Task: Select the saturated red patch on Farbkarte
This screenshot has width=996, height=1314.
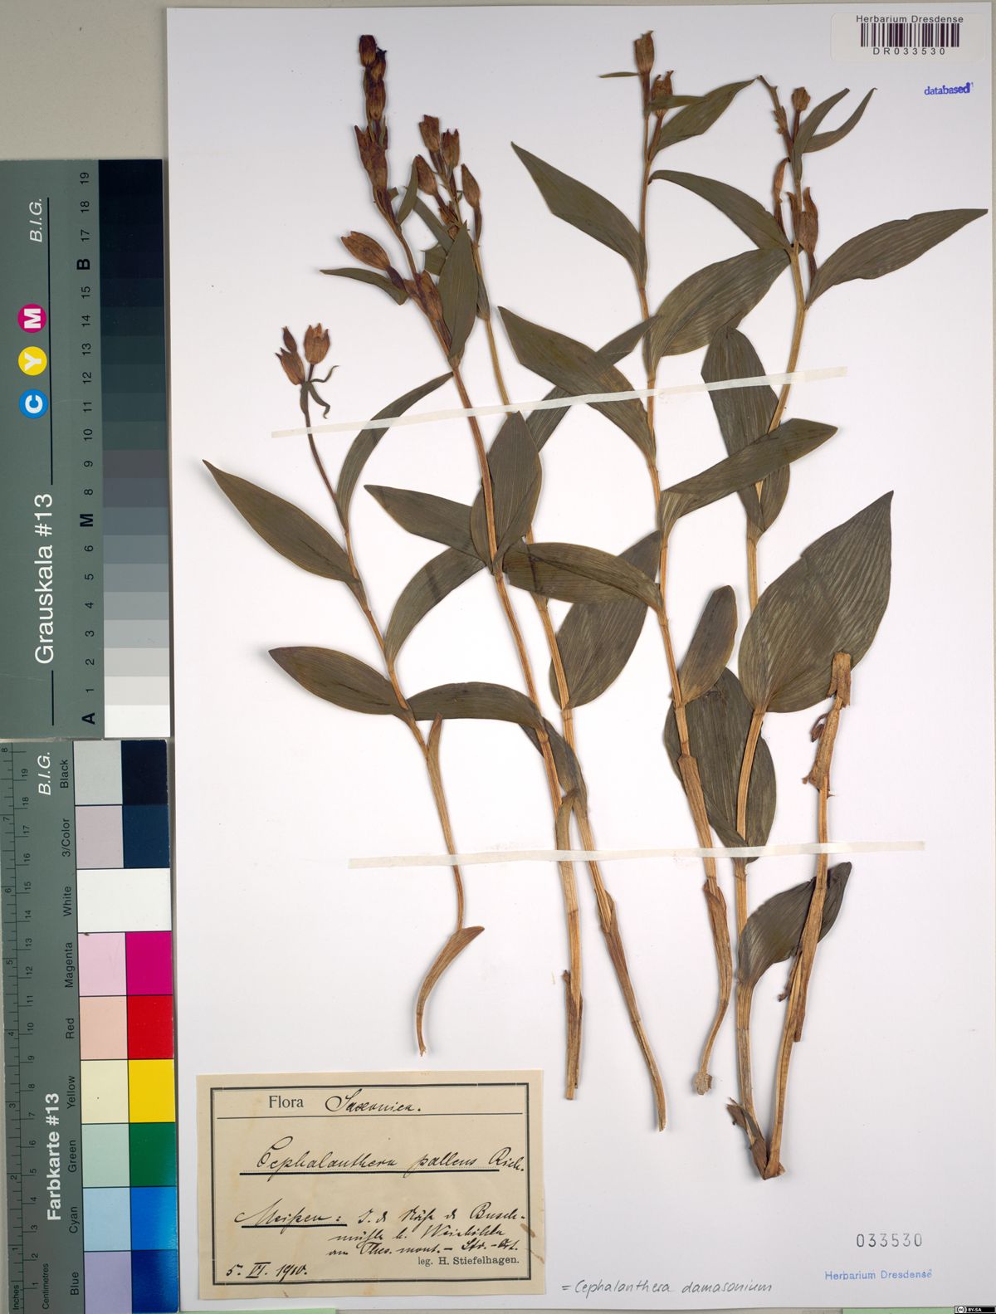Action: pos(150,1026)
